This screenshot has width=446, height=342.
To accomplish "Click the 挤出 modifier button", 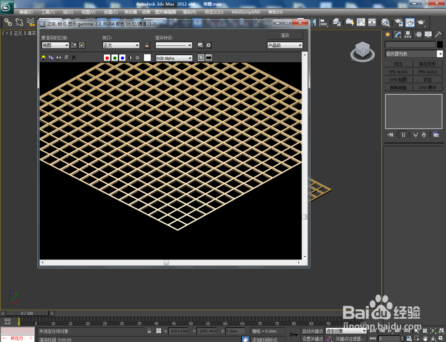I will pos(398,64).
